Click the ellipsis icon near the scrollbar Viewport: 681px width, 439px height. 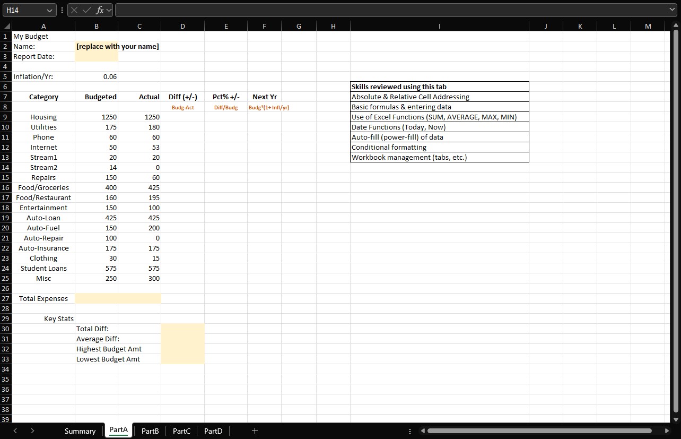coord(410,431)
